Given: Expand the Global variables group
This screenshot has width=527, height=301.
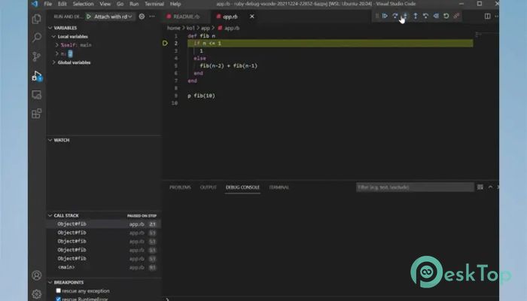Looking at the screenshot, I should [x=53, y=62].
